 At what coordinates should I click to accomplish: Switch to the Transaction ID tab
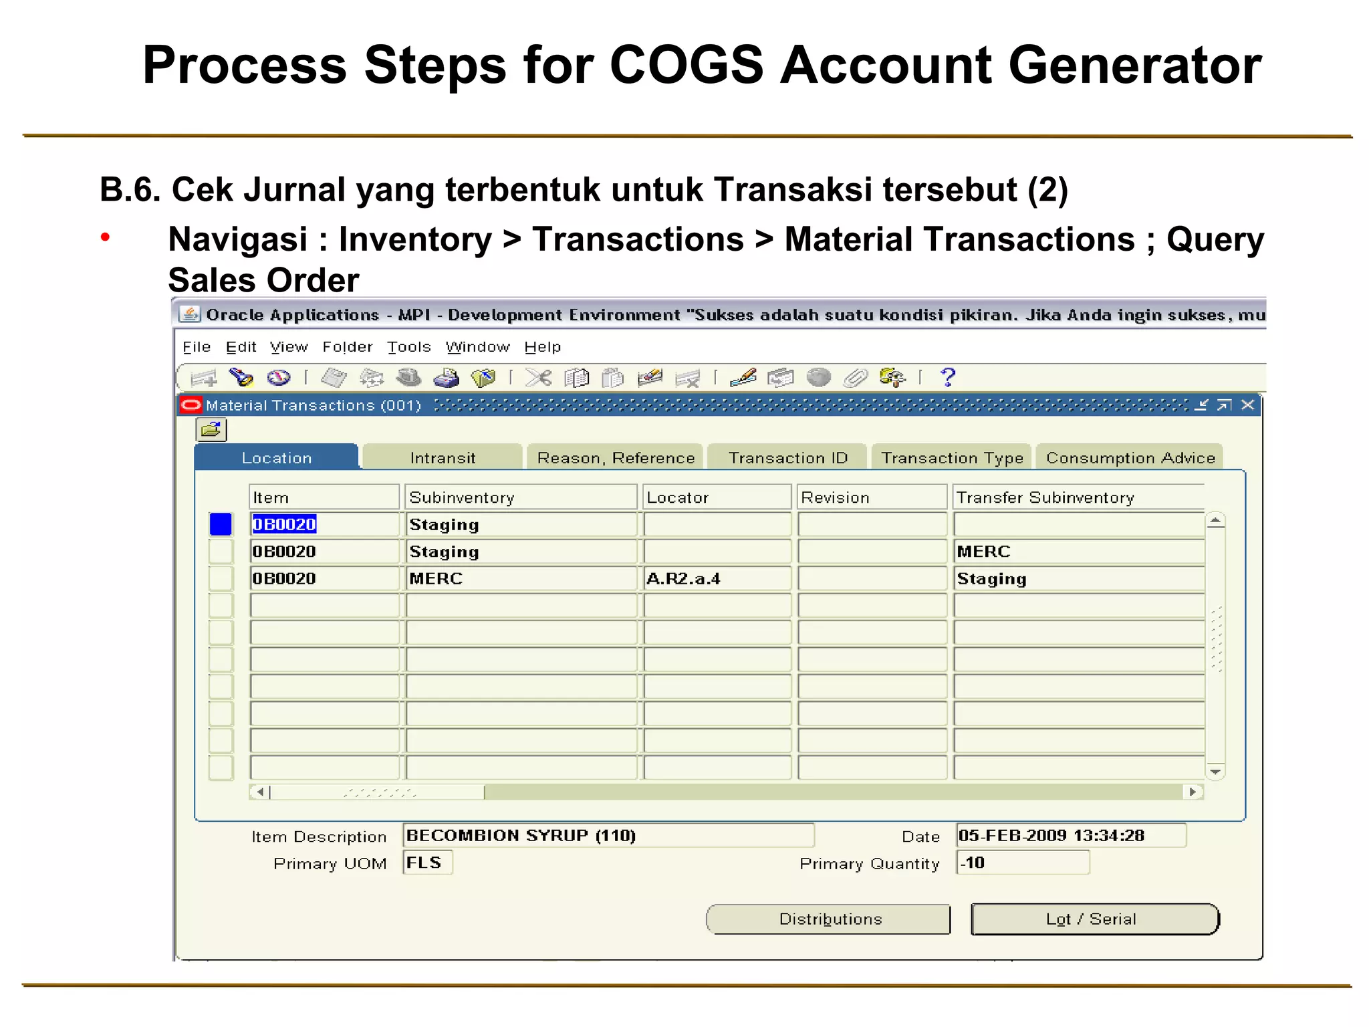pos(788,457)
